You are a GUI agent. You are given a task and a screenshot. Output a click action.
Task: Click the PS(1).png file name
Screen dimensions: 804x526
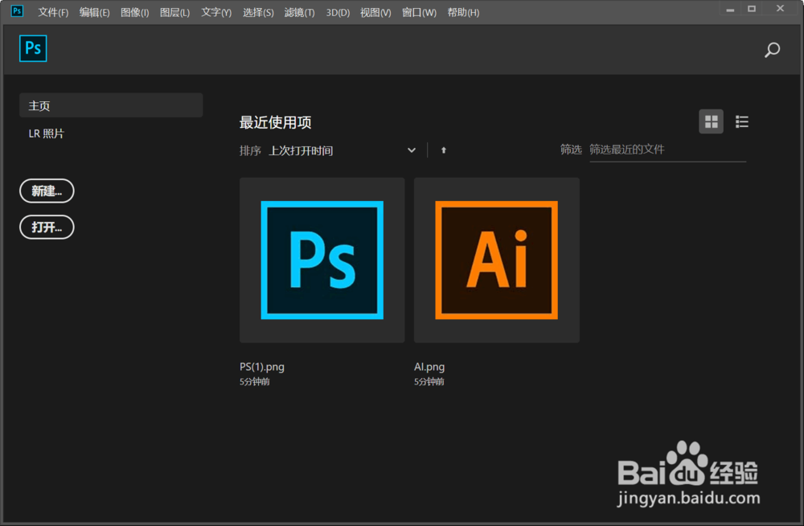262,367
